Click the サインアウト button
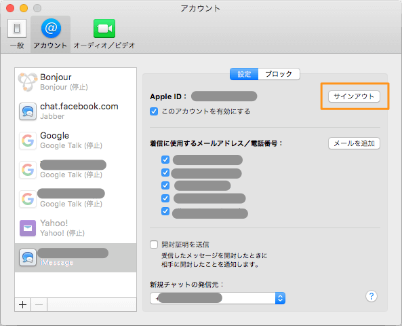 coord(354,96)
